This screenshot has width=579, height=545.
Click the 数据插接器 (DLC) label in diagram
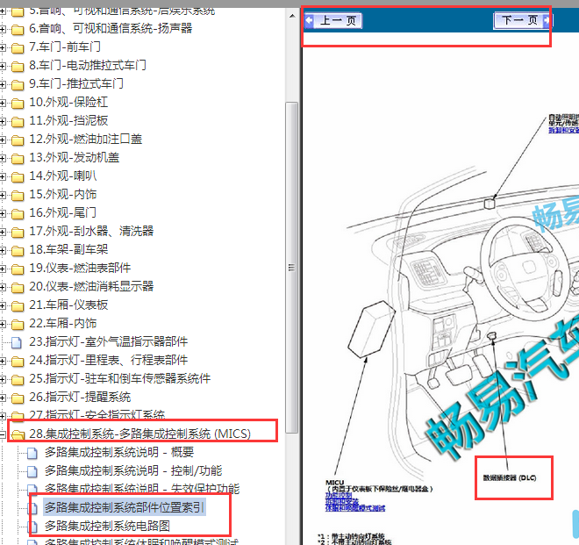click(x=510, y=477)
